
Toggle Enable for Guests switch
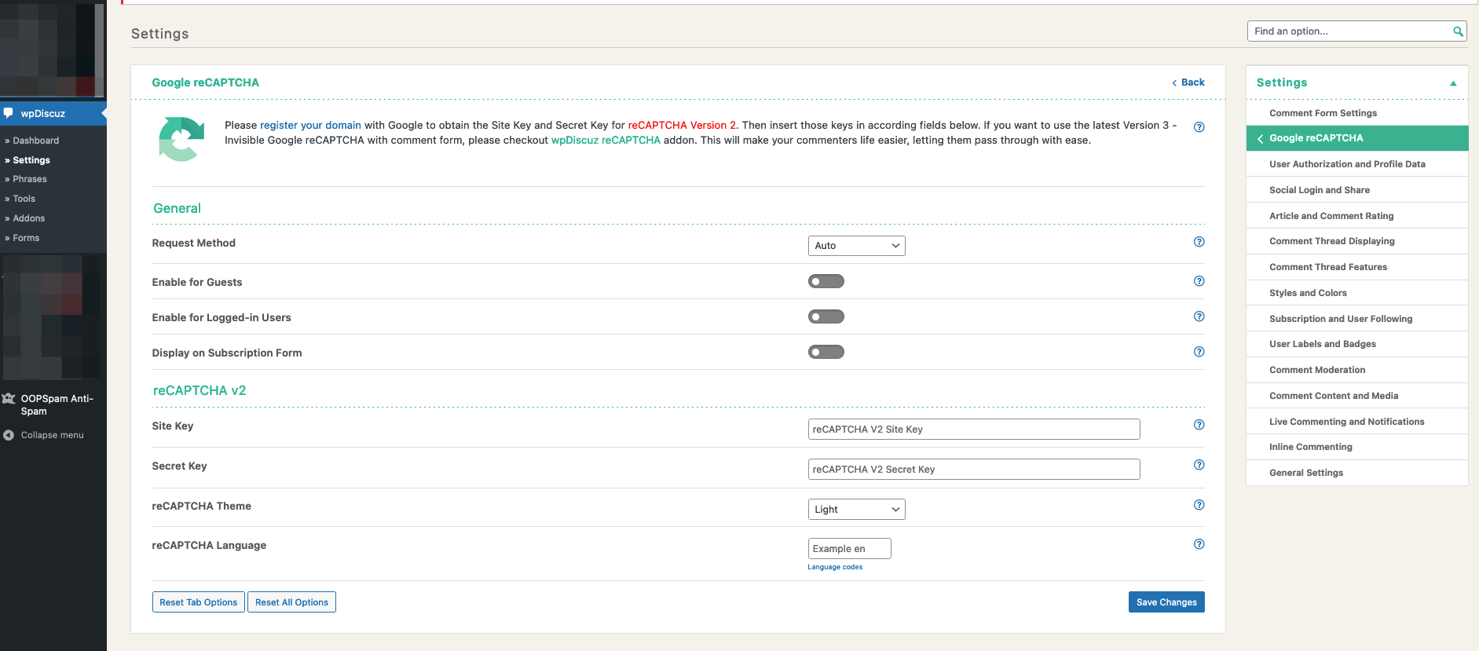826,281
